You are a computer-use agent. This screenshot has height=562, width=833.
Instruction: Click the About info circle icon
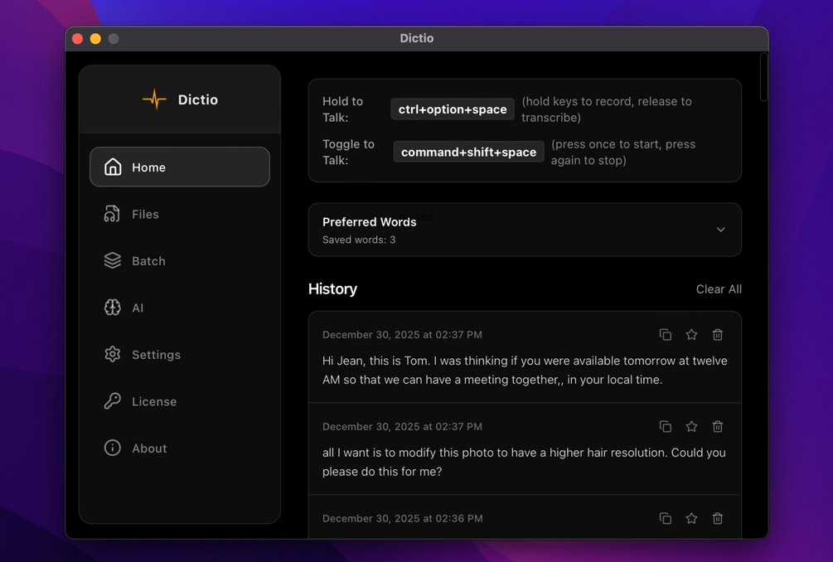(x=112, y=448)
